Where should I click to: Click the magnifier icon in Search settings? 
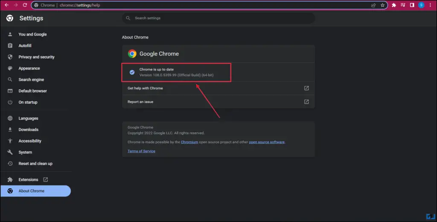128,18
